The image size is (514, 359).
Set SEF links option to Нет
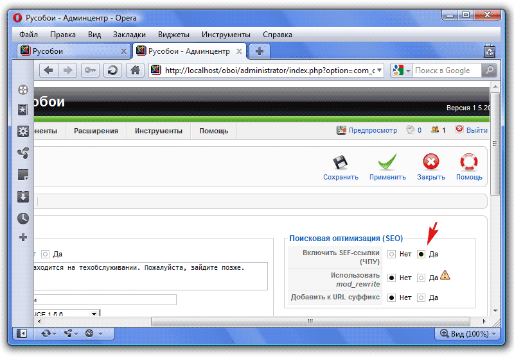pos(391,254)
